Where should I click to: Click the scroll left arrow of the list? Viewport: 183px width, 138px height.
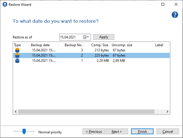tap(16, 111)
